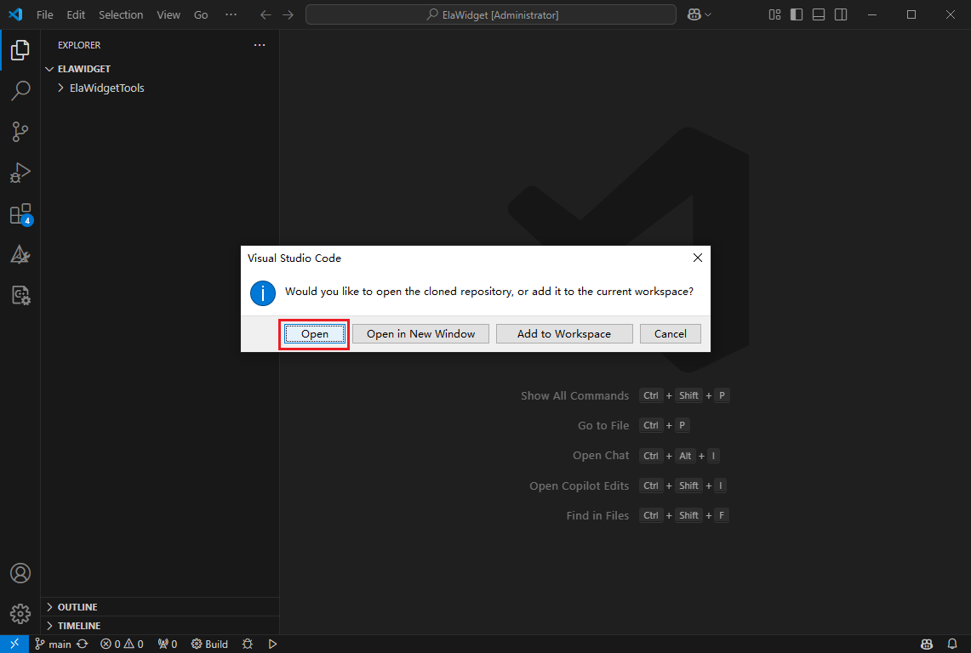Screen dimensions: 971x653
Task: Open the CMake view in activity bar
Action: [x=20, y=255]
